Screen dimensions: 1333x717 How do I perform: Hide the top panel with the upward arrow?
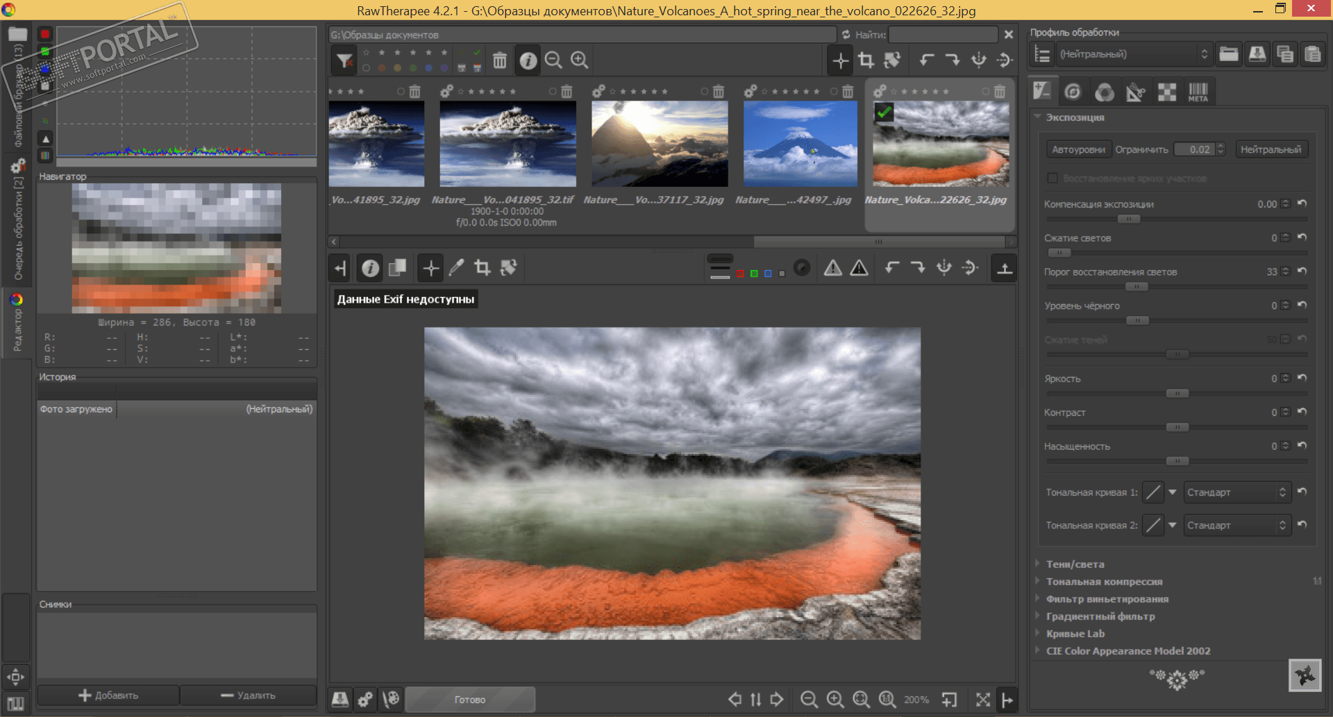pos(1005,268)
